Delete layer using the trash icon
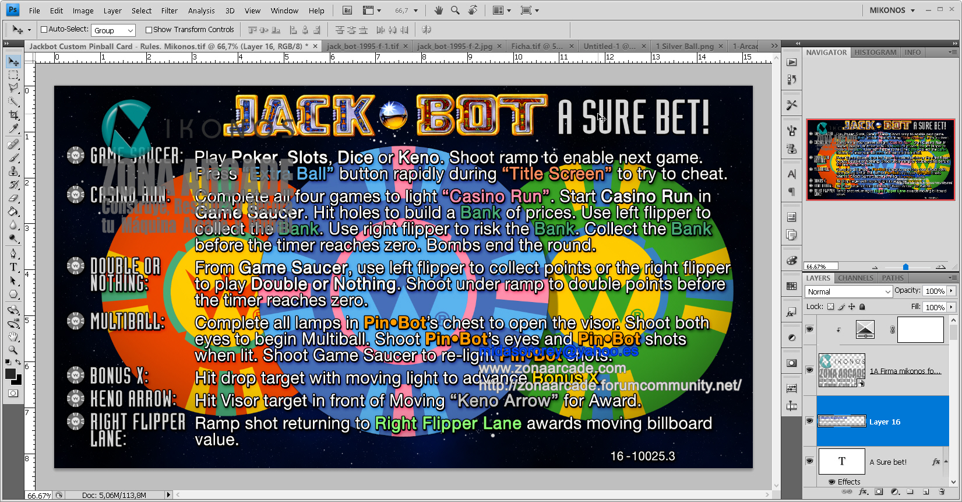 (942, 492)
